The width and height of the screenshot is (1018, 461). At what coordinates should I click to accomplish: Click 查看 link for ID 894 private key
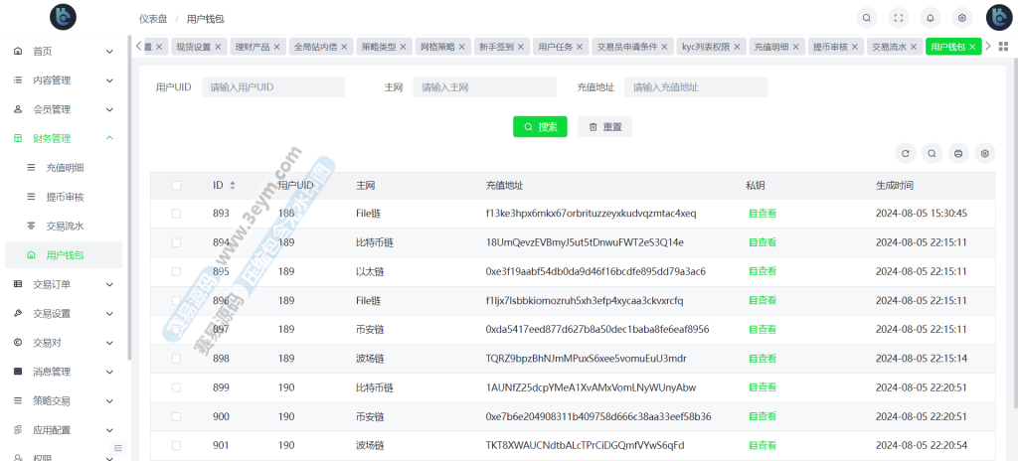click(x=763, y=242)
